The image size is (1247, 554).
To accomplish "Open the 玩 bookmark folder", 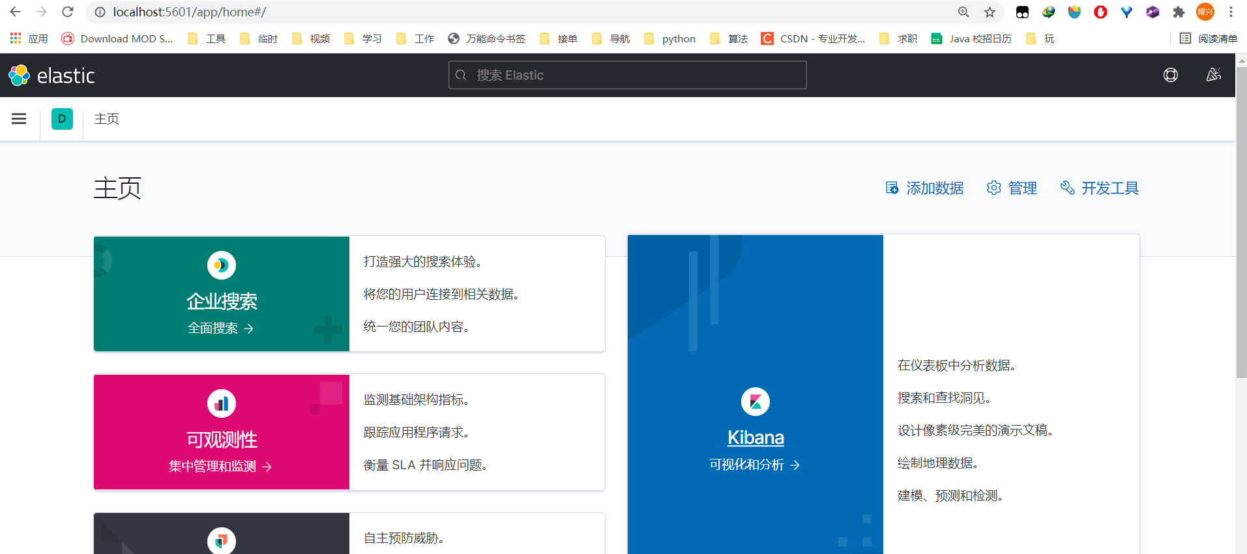I will (x=1040, y=38).
